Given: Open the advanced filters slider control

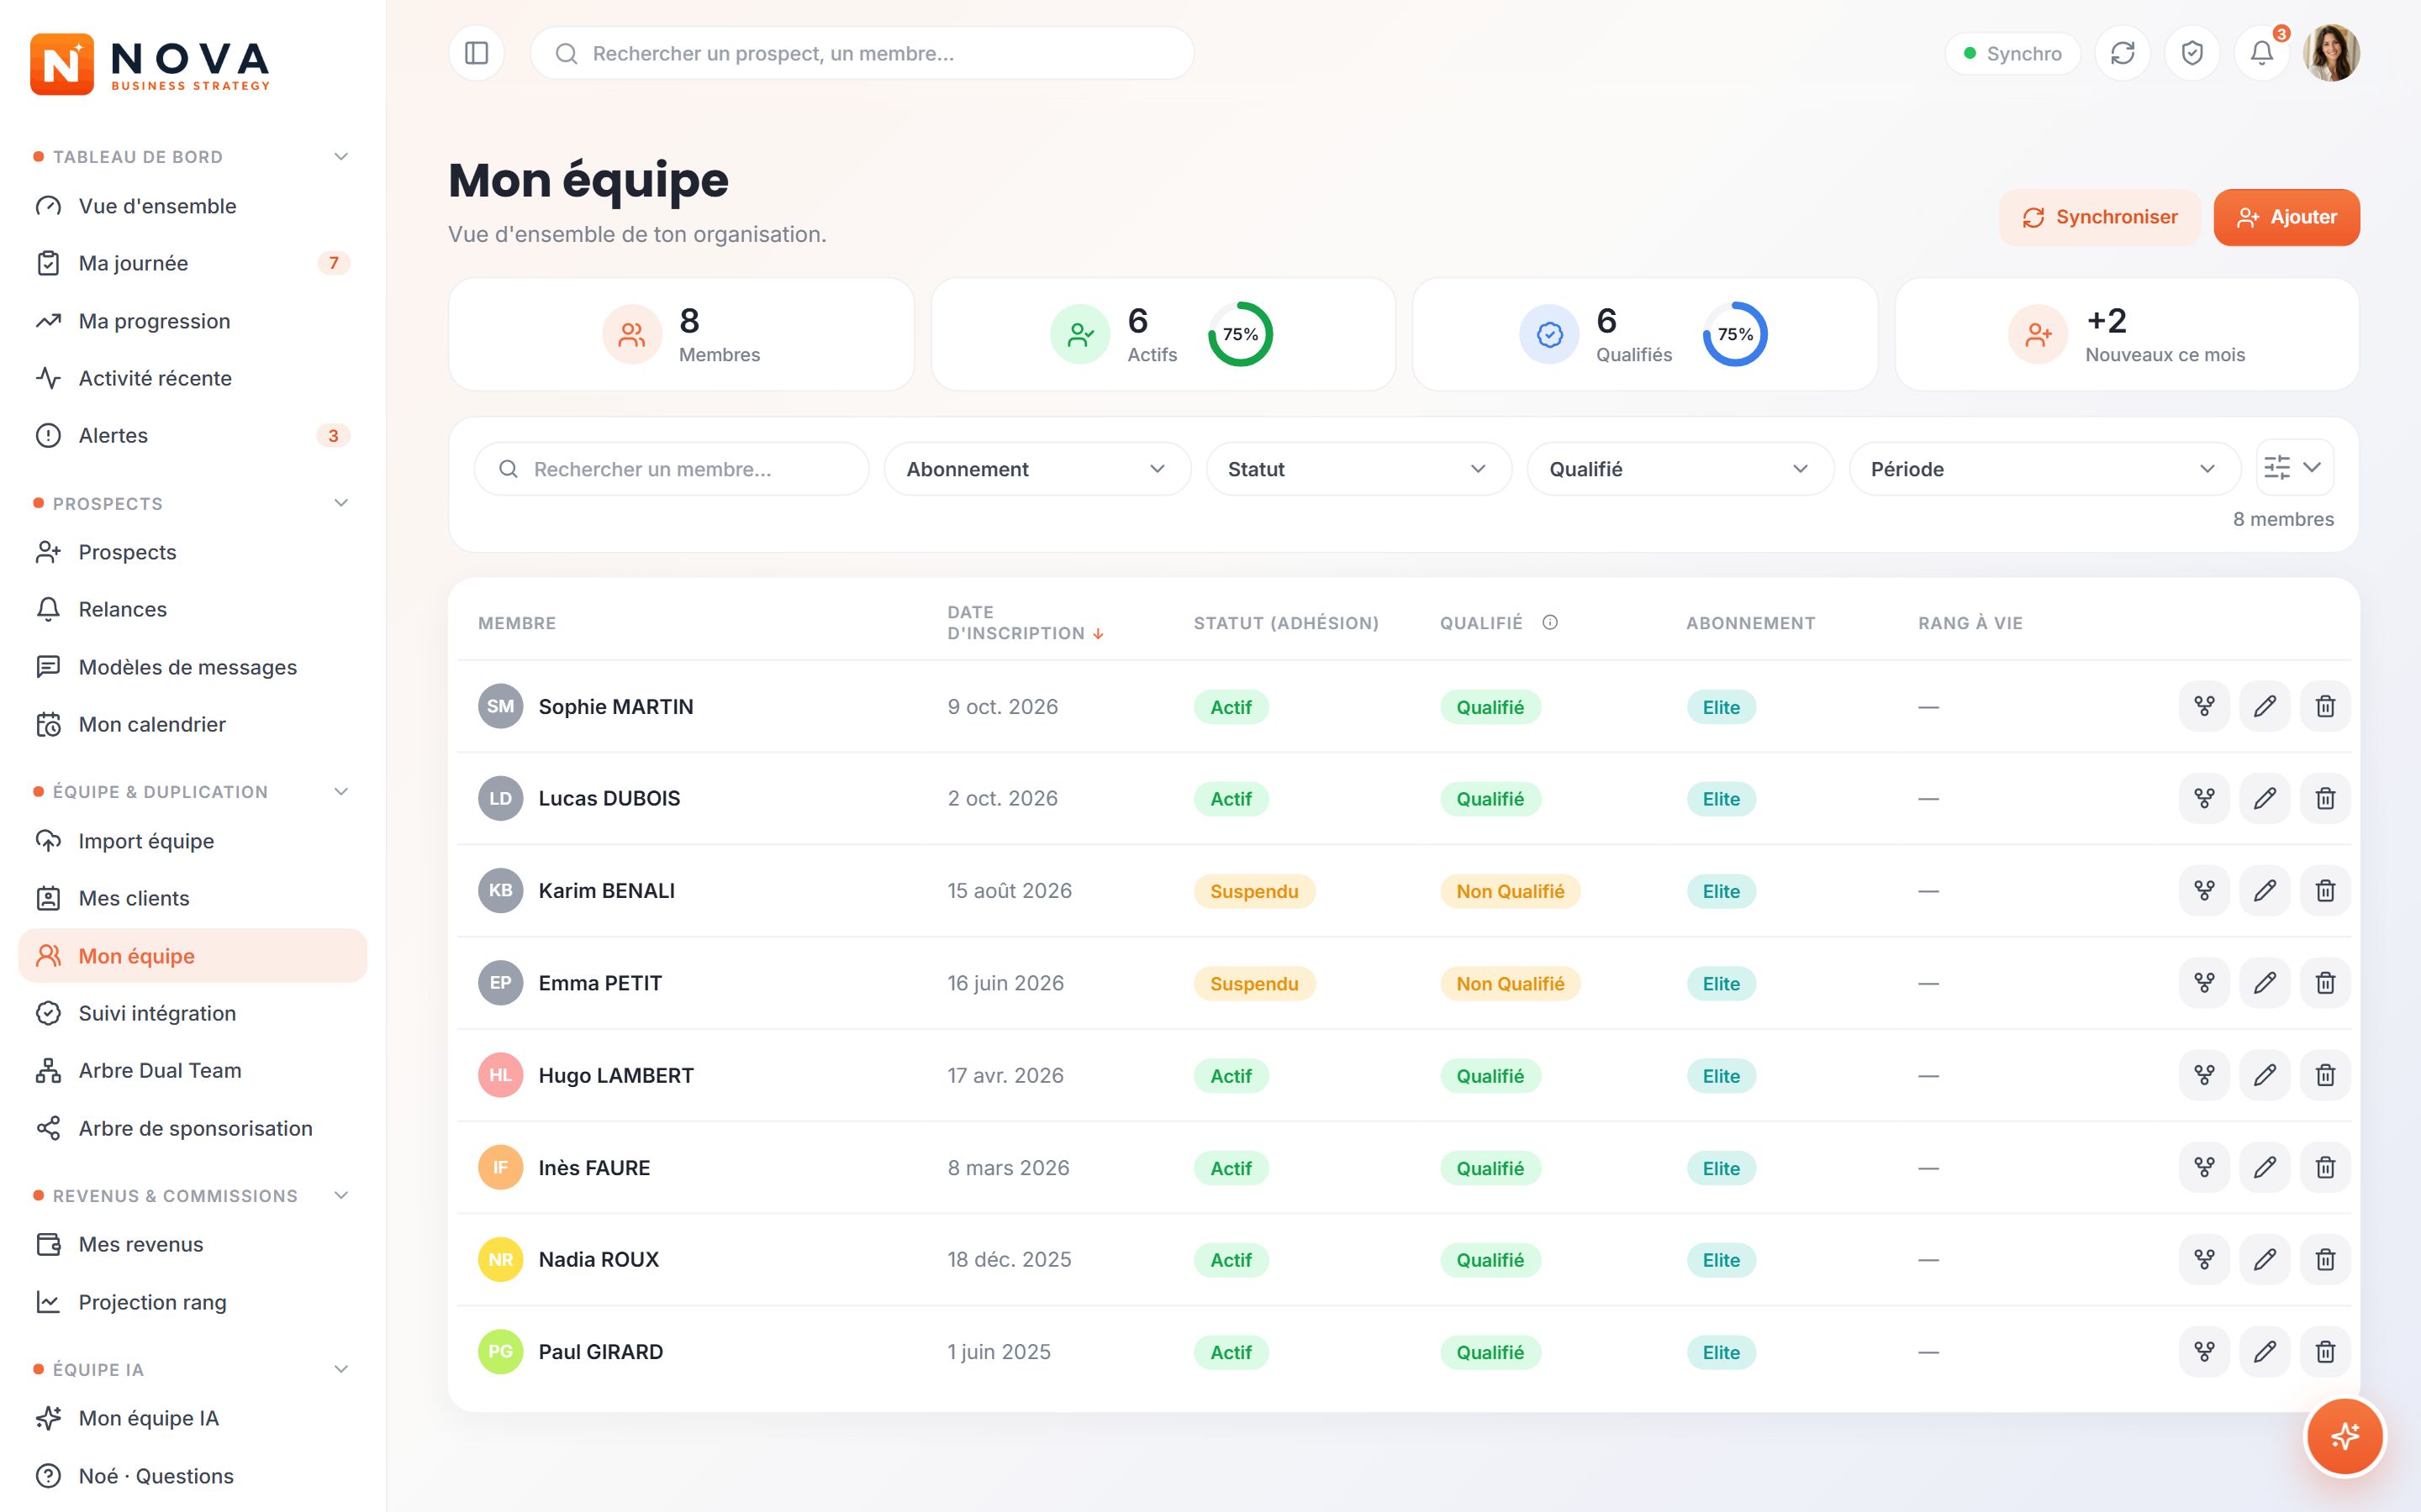Looking at the screenshot, I should 2295,467.
